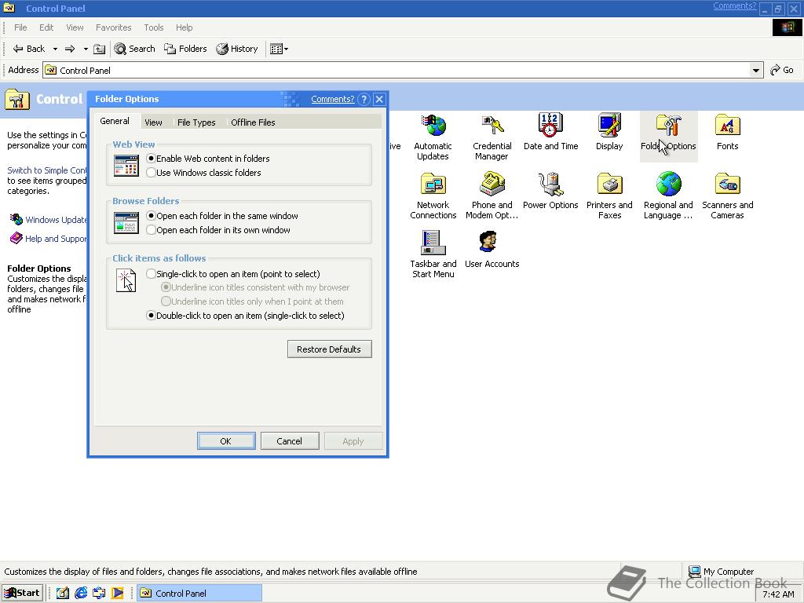This screenshot has height=603, width=804.
Task: Close the Folder Options dialog
Action: tap(379, 99)
